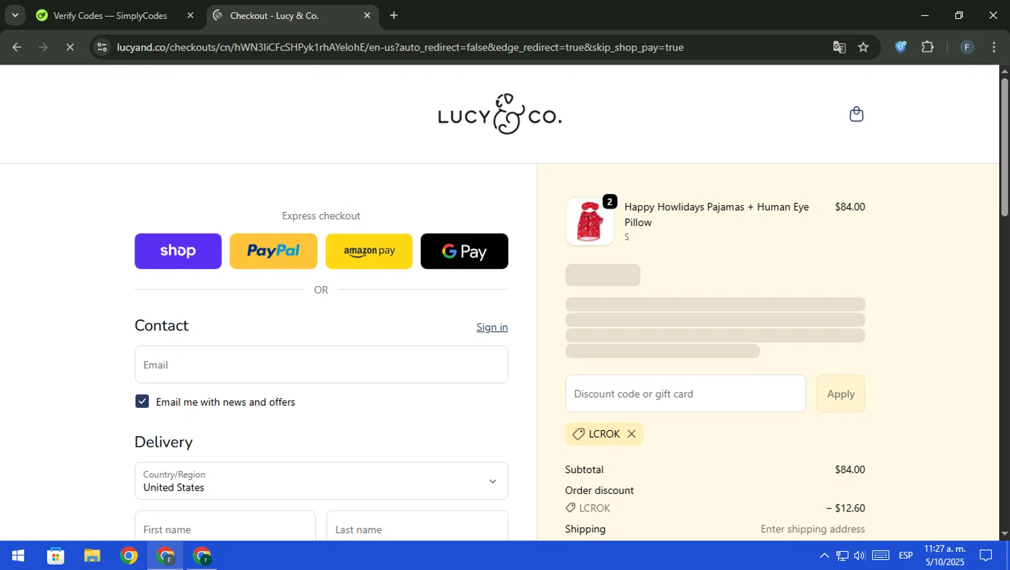Viewport: 1010px width, 570px height.
Task: Pay with Shop Pay button
Action: point(178,251)
